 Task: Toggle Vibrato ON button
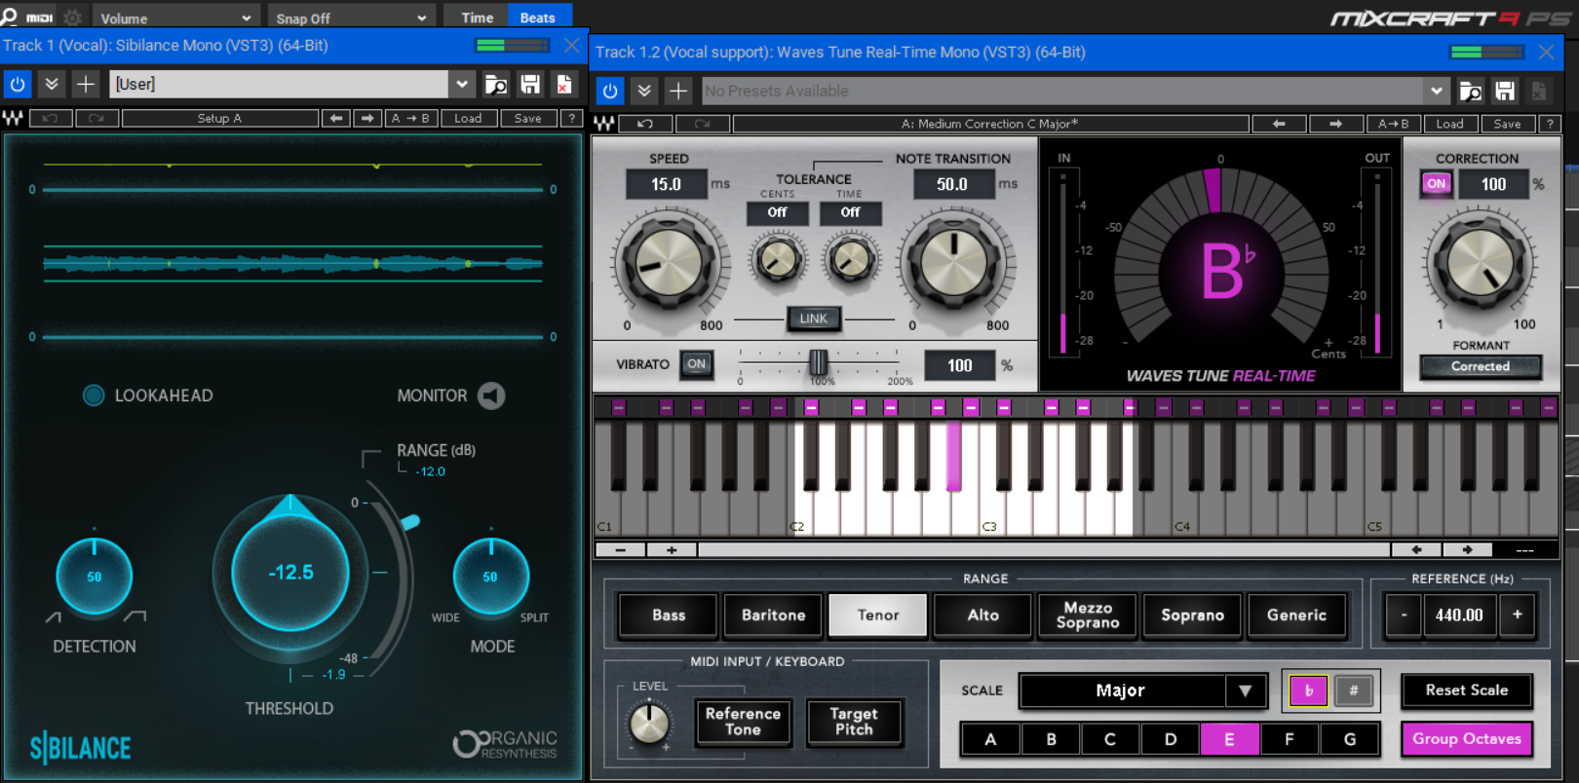pos(696,364)
